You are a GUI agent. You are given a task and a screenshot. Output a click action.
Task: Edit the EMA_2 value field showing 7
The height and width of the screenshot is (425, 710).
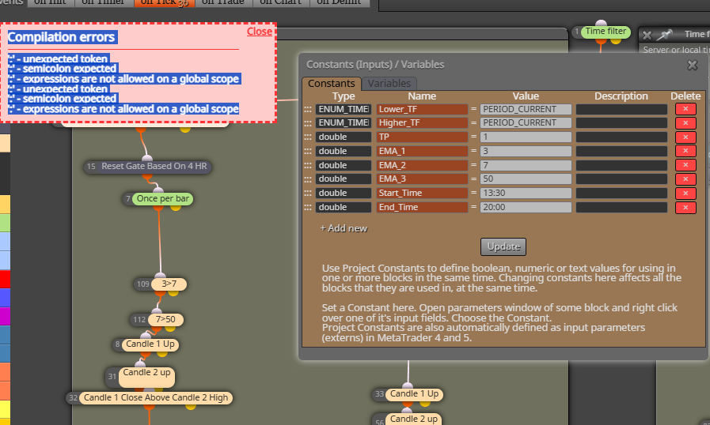(526, 165)
